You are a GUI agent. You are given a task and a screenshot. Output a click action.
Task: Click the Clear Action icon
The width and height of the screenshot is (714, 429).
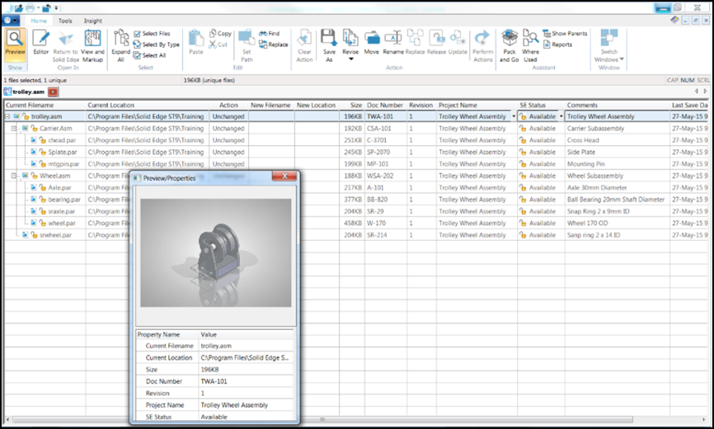304,46
